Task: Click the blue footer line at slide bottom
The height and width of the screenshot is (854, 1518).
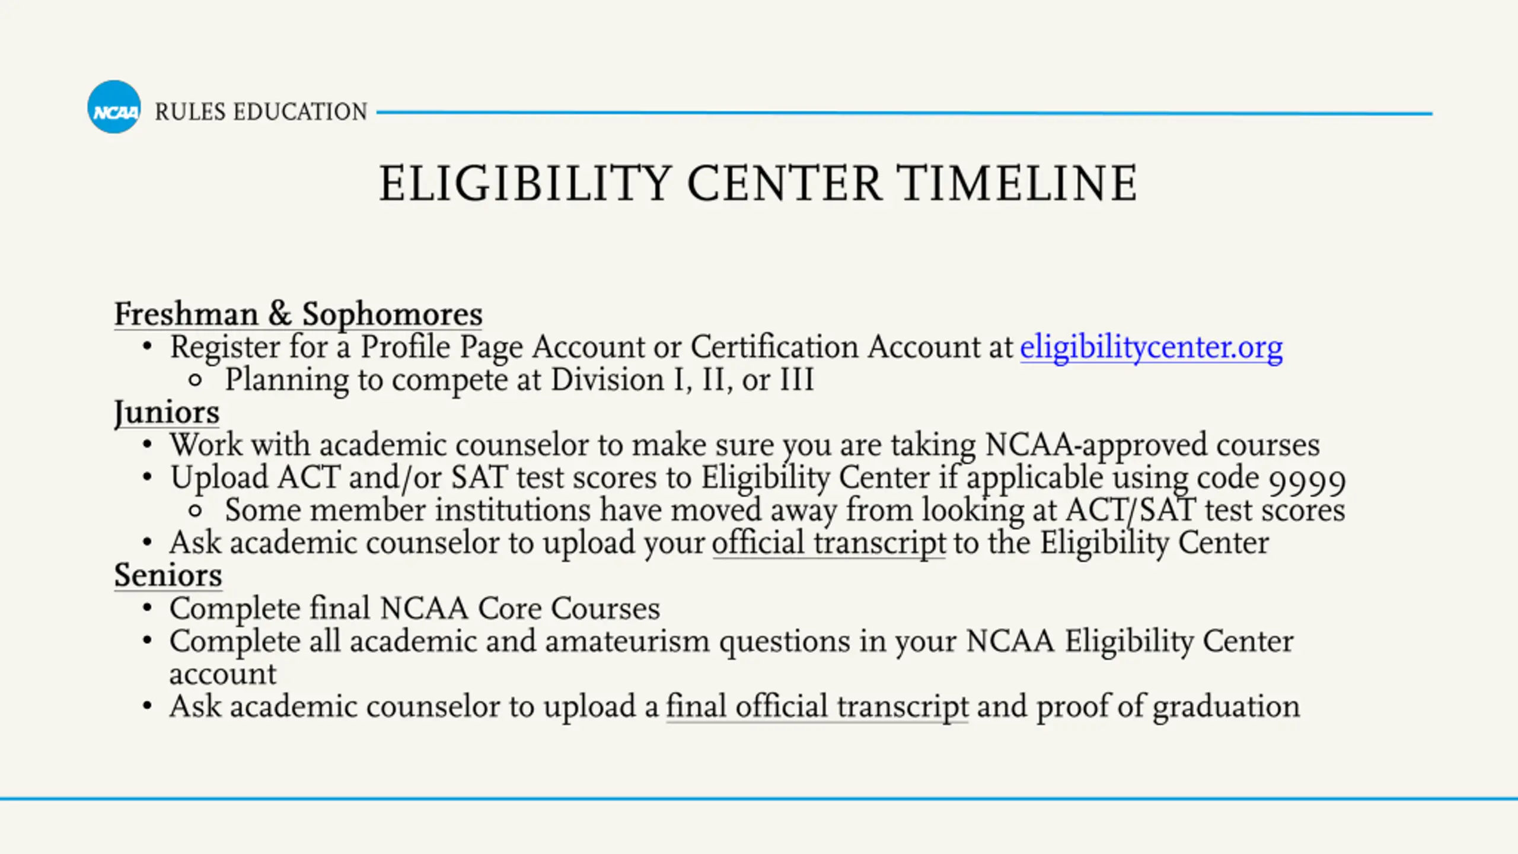Action: [x=759, y=799]
